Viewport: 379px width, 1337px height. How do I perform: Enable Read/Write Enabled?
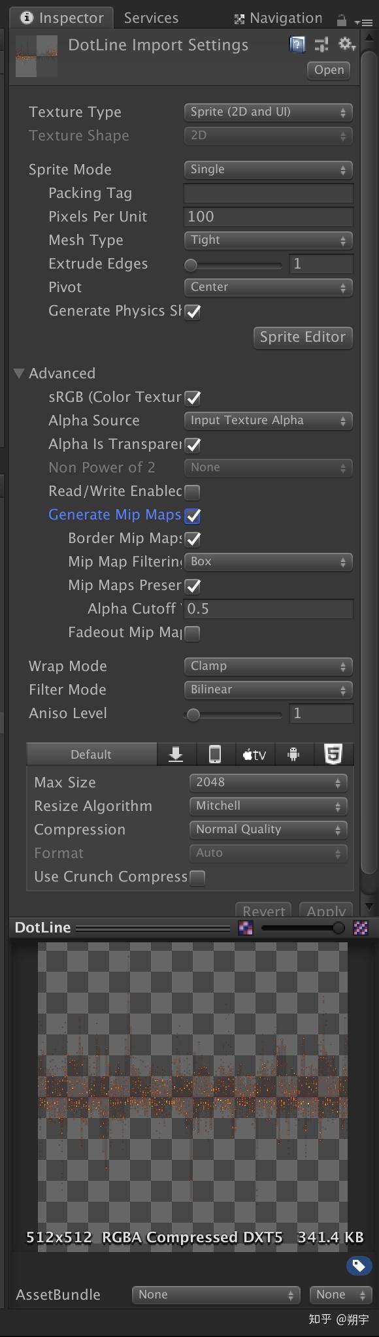click(193, 491)
